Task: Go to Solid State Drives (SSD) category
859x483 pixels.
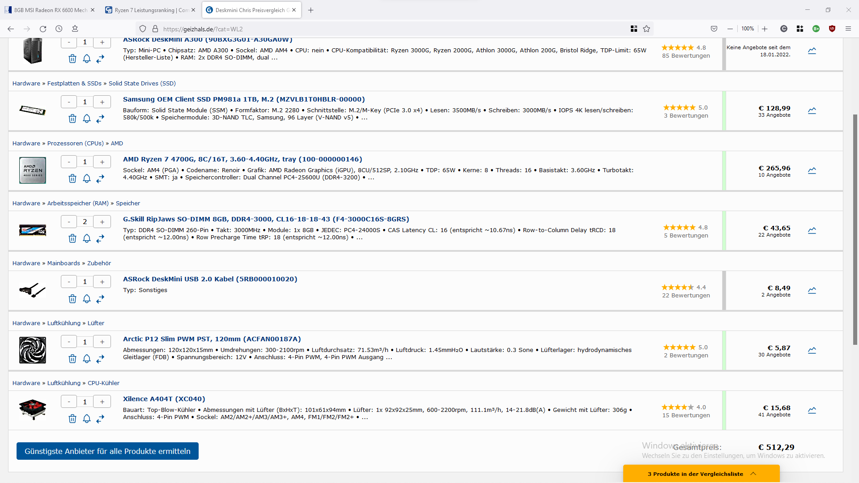Action: tap(142, 84)
